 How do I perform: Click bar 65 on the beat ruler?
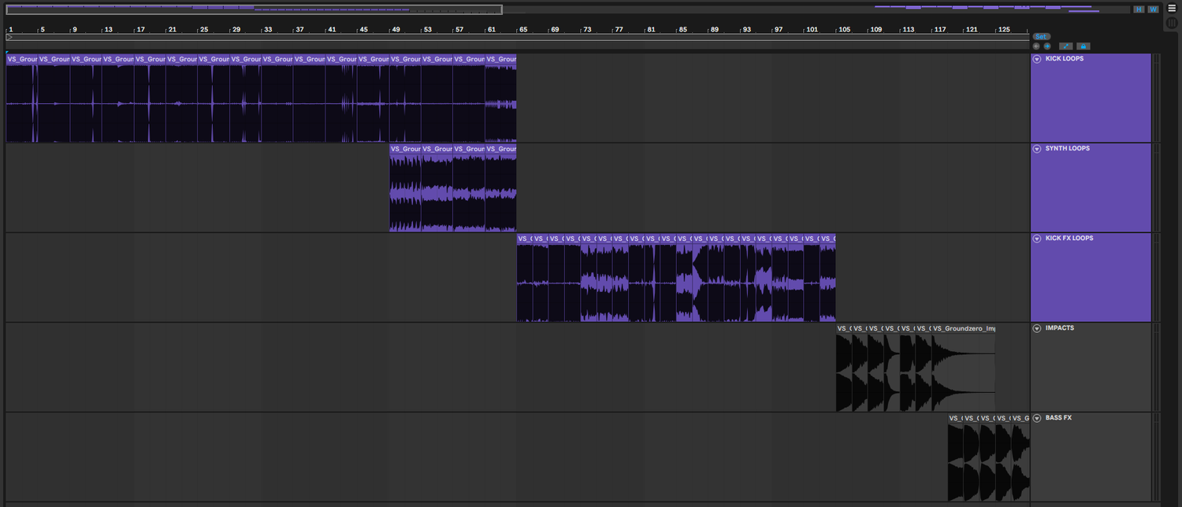[x=522, y=29]
